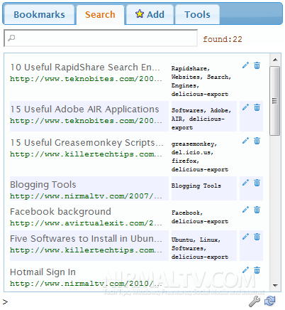Click nirmaltv.com/2010 URL under Hotmail
The height and width of the screenshot is (310, 285).
click(86, 284)
